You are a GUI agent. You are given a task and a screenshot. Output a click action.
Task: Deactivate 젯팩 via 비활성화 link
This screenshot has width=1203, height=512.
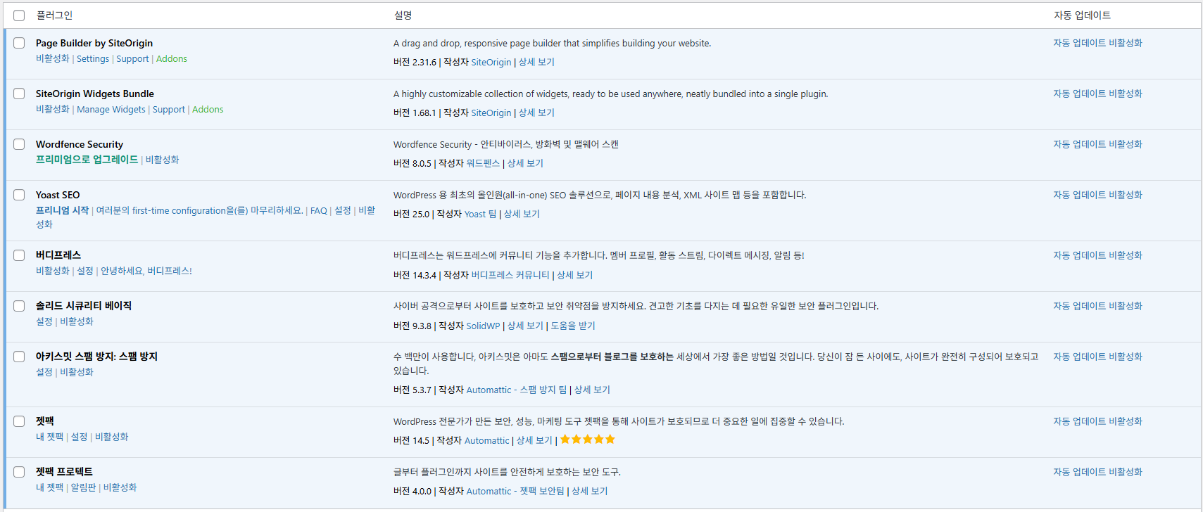[x=112, y=437]
